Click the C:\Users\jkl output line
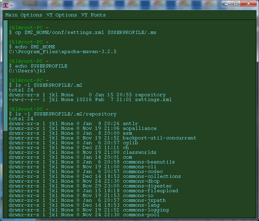 point(27,71)
